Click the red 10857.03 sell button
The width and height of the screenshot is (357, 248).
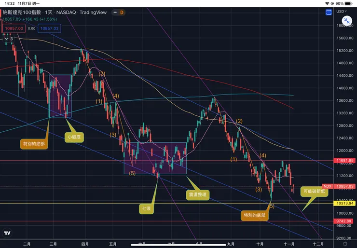pos(14,28)
